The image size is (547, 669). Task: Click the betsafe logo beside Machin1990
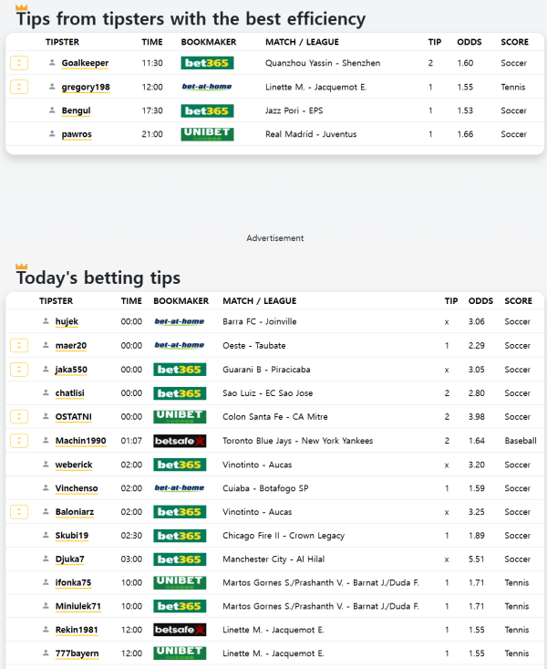[180, 441]
